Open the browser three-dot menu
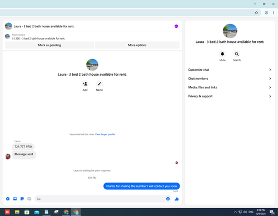The width and height of the screenshot is (278, 216). tap(274, 13)
